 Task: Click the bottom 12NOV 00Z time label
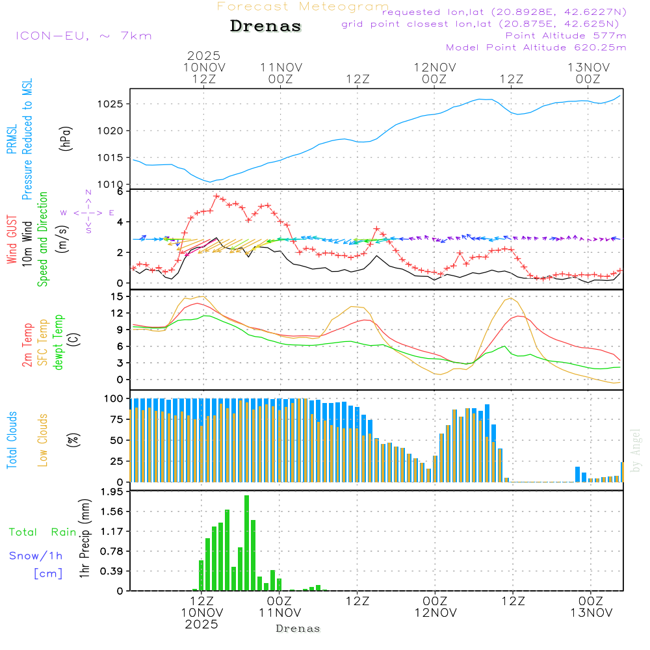pyautogui.click(x=435, y=607)
